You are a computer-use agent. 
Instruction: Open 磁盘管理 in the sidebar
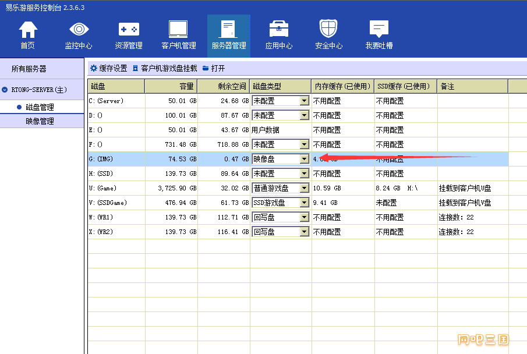42,107
